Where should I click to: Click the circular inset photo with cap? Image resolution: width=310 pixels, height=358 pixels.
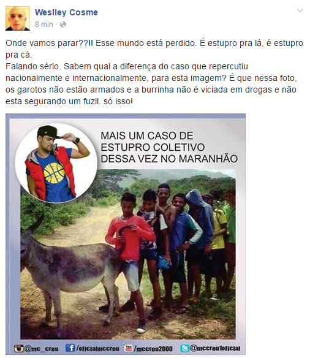point(56,164)
